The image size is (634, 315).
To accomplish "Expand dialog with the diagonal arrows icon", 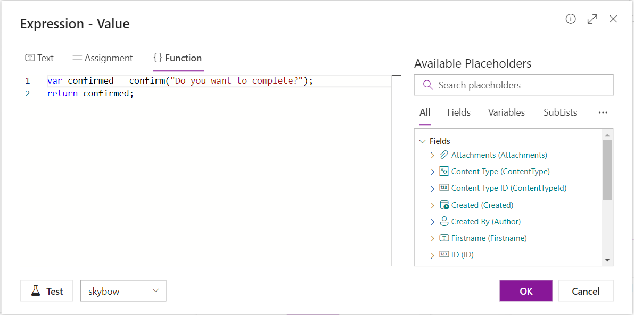I will [592, 19].
